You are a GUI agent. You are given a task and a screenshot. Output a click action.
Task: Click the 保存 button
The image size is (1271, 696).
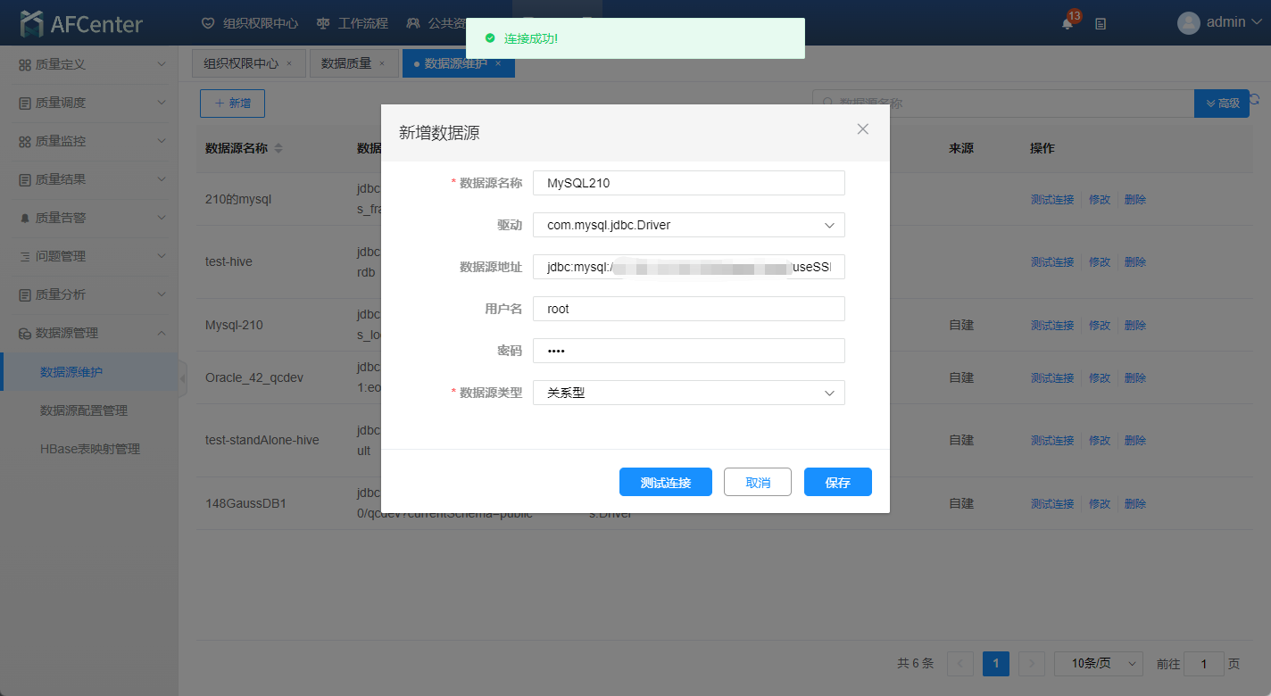pyautogui.click(x=837, y=482)
